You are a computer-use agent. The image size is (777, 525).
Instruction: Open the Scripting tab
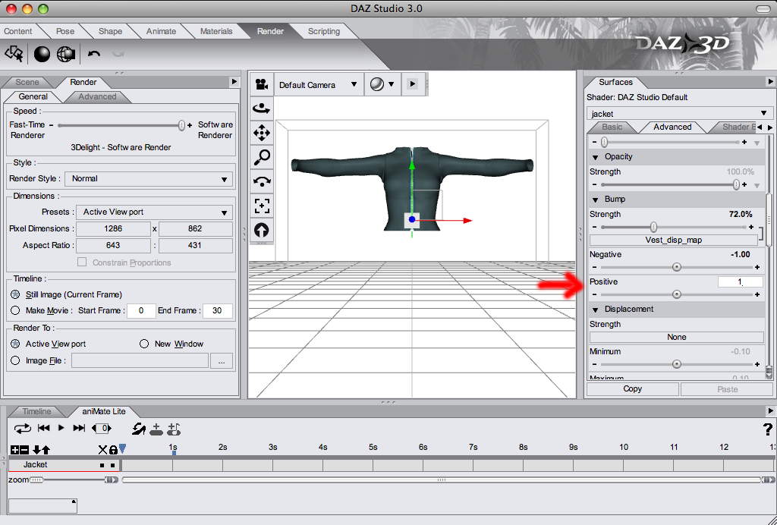click(323, 31)
